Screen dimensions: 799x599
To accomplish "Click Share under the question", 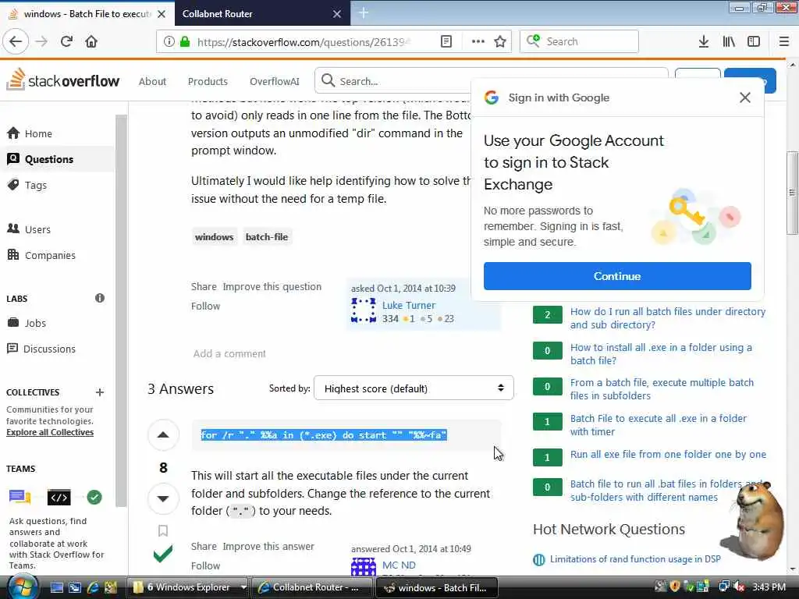I will point(204,287).
